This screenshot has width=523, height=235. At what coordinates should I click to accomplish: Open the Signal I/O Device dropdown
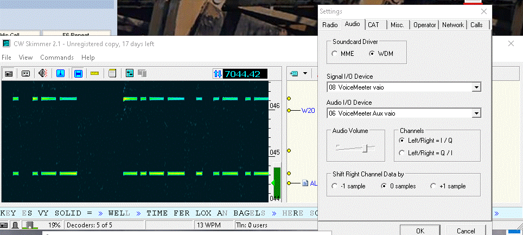coord(477,88)
